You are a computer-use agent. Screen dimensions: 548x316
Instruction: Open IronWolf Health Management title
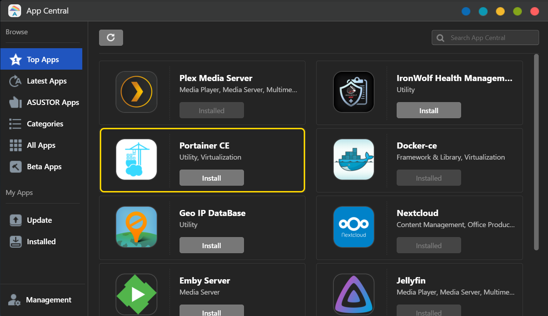(x=454, y=78)
